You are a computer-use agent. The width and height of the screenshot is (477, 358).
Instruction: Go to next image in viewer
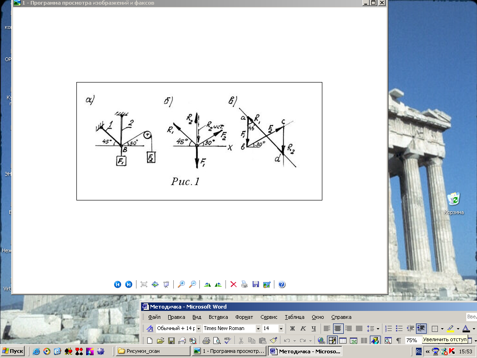(x=129, y=284)
